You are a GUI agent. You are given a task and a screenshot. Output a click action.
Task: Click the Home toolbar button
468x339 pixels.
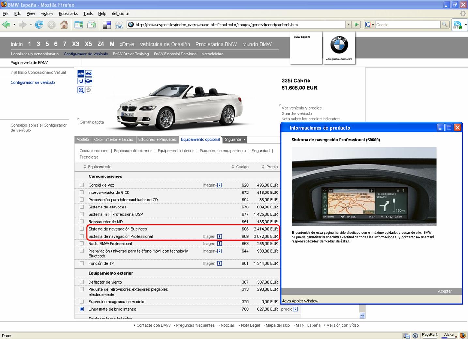[x=64, y=25]
